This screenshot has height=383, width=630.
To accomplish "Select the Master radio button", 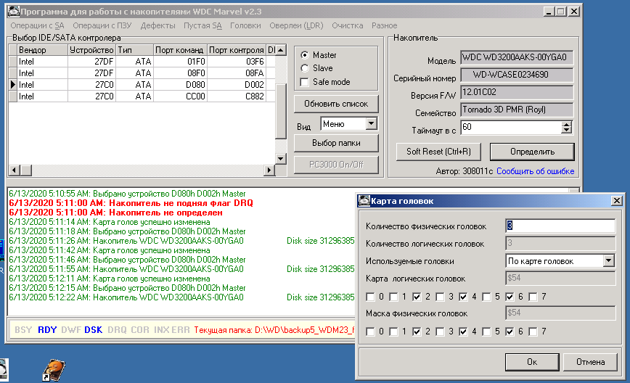I will pyautogui.click(x=305, y=55).
